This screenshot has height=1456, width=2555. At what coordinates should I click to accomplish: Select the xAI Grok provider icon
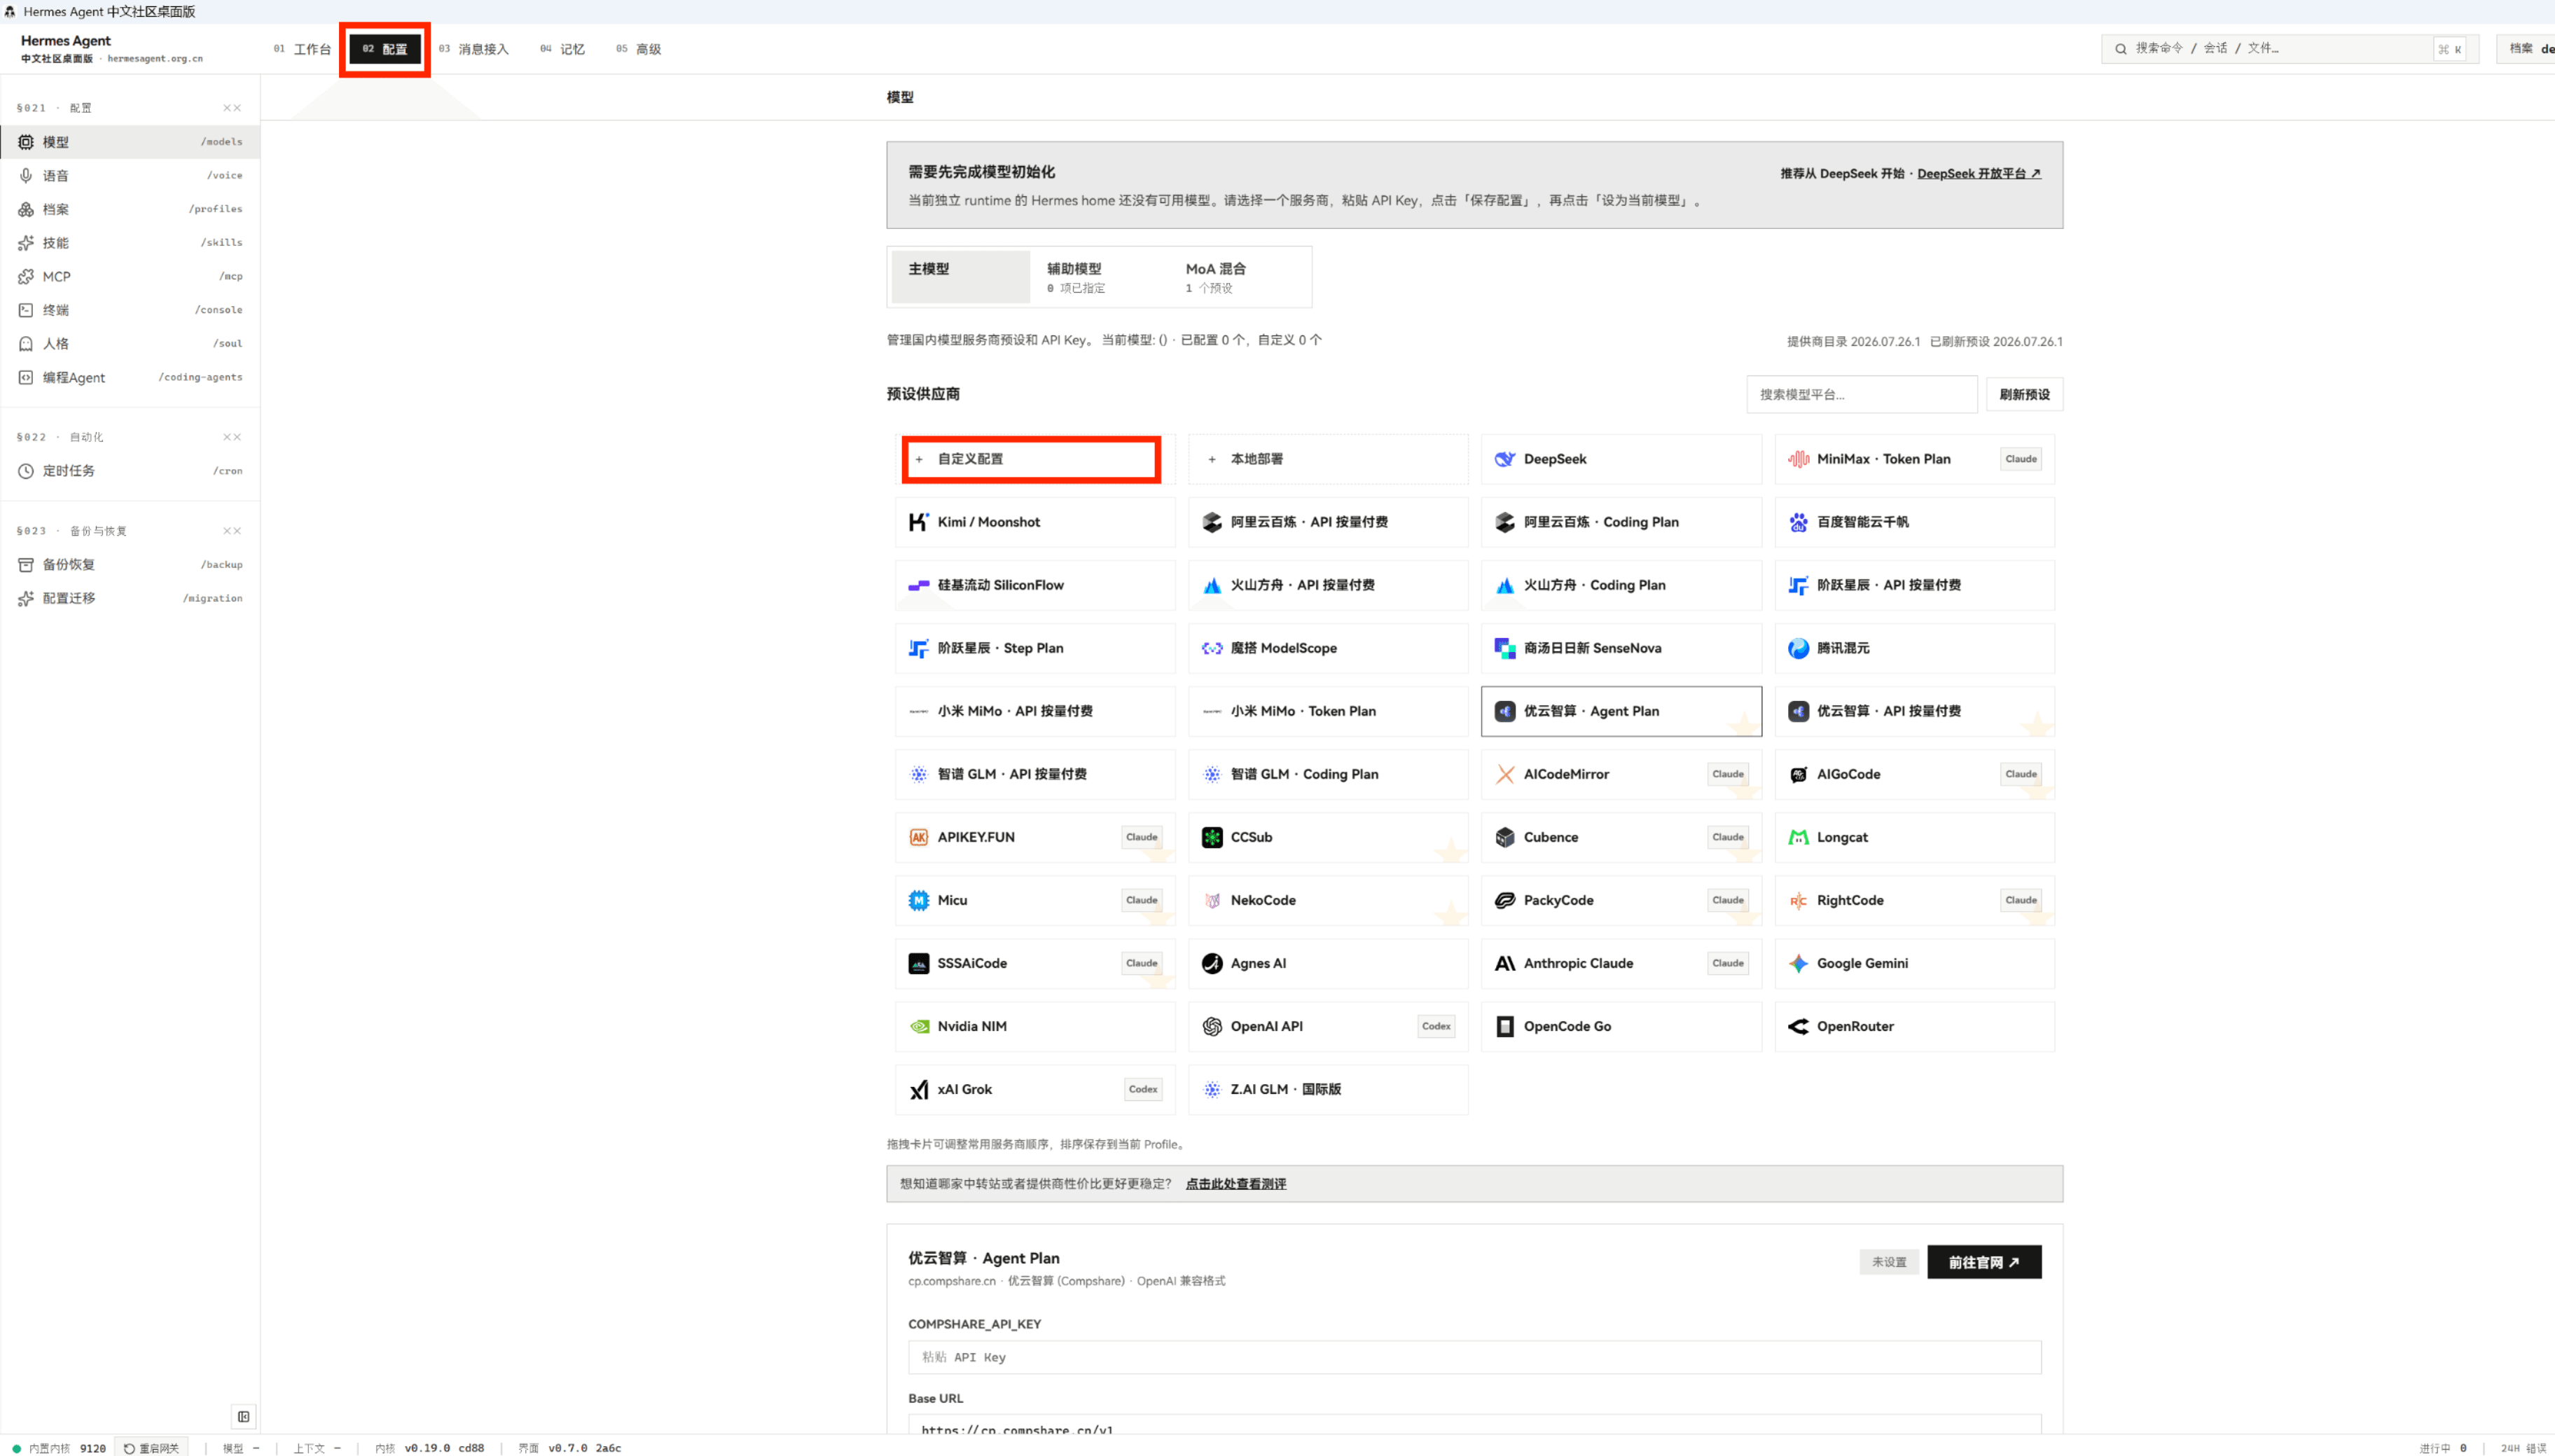click(918, 1089)
